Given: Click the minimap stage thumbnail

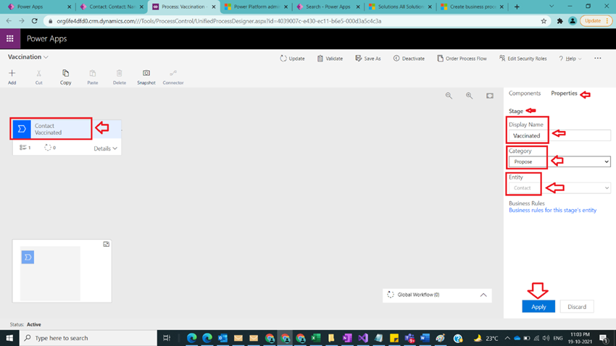Looking at the screenshot, I should point(28,258).
